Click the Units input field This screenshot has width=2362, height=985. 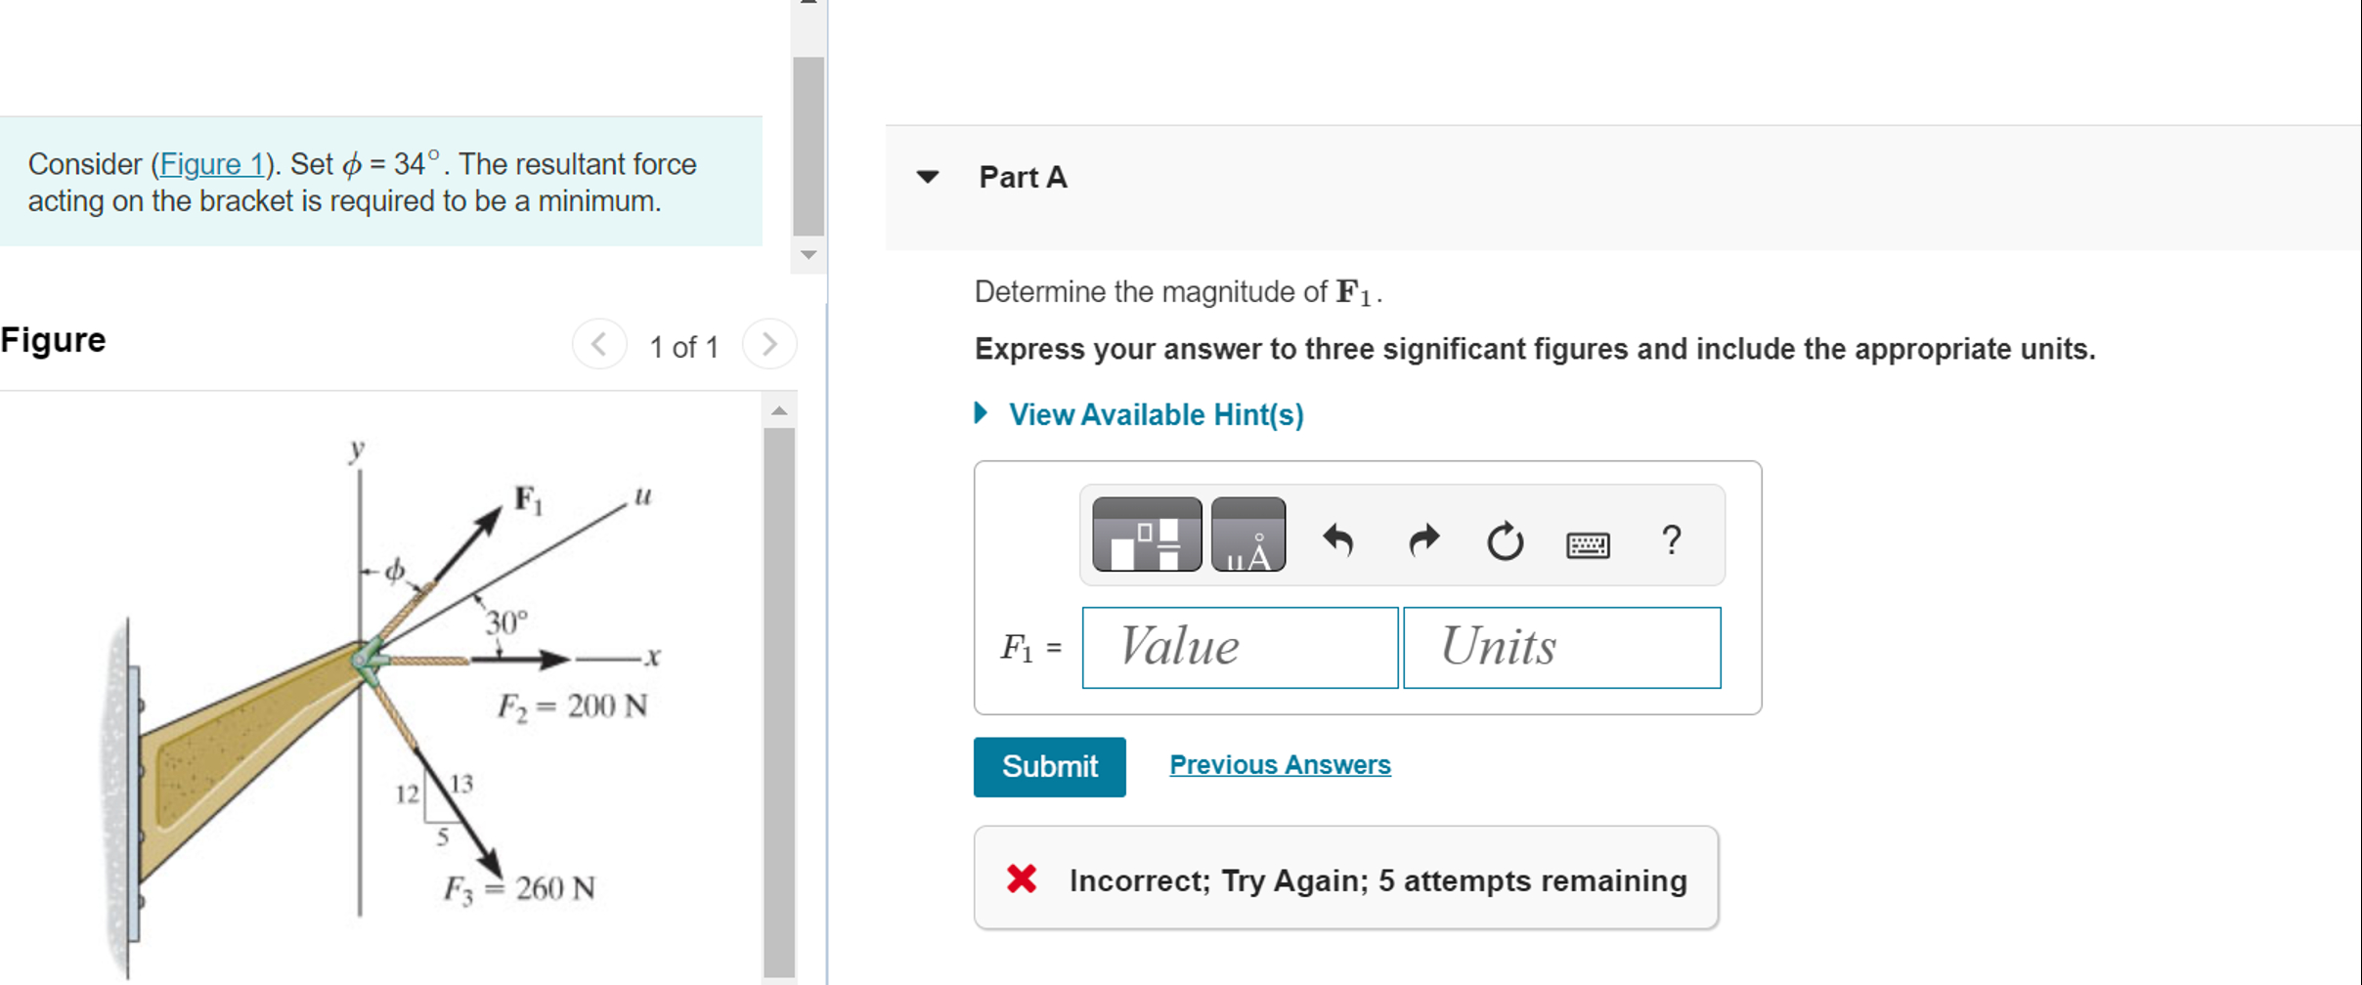pos(1561,648)
